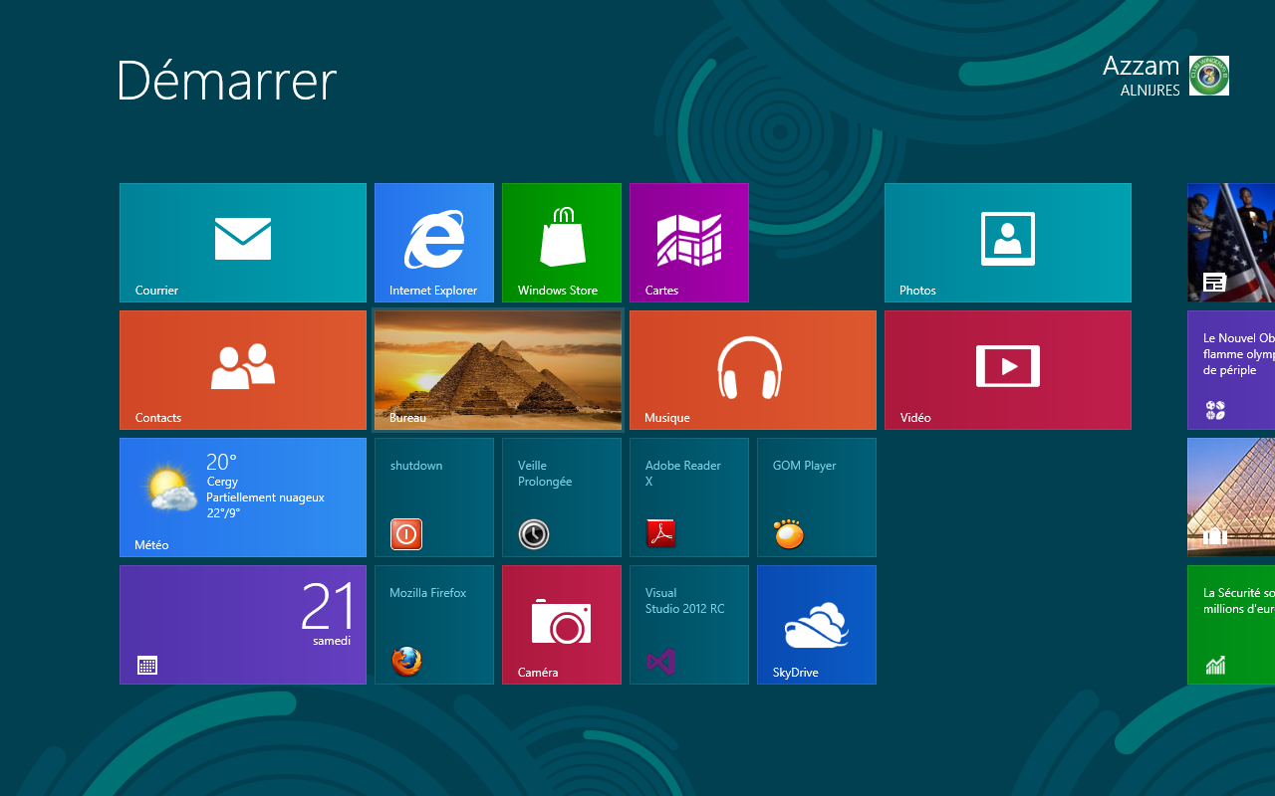
Task: Open Windows Store shopping bag icon
Action: point(562,237)
